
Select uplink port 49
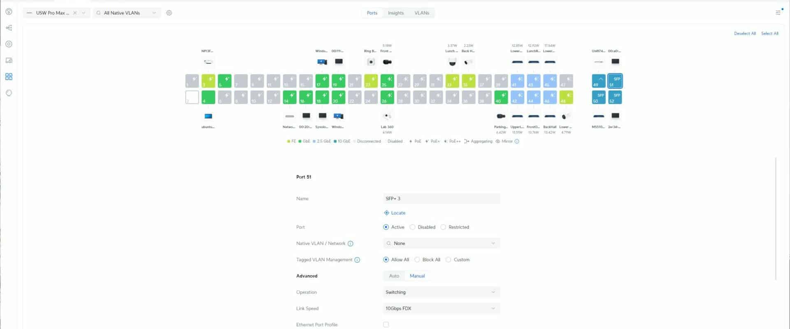point(599,81)
